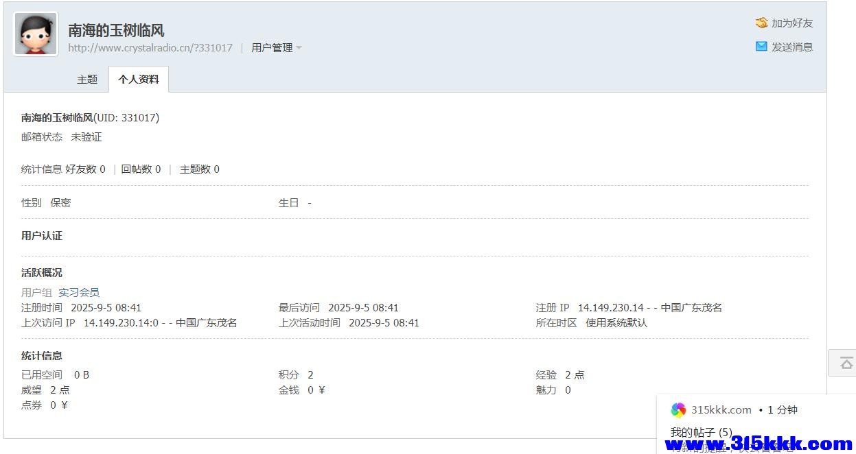Click the colorful 315kkk.com notification icon
This screenshot has width=856, height=454.
click(678, 410)
